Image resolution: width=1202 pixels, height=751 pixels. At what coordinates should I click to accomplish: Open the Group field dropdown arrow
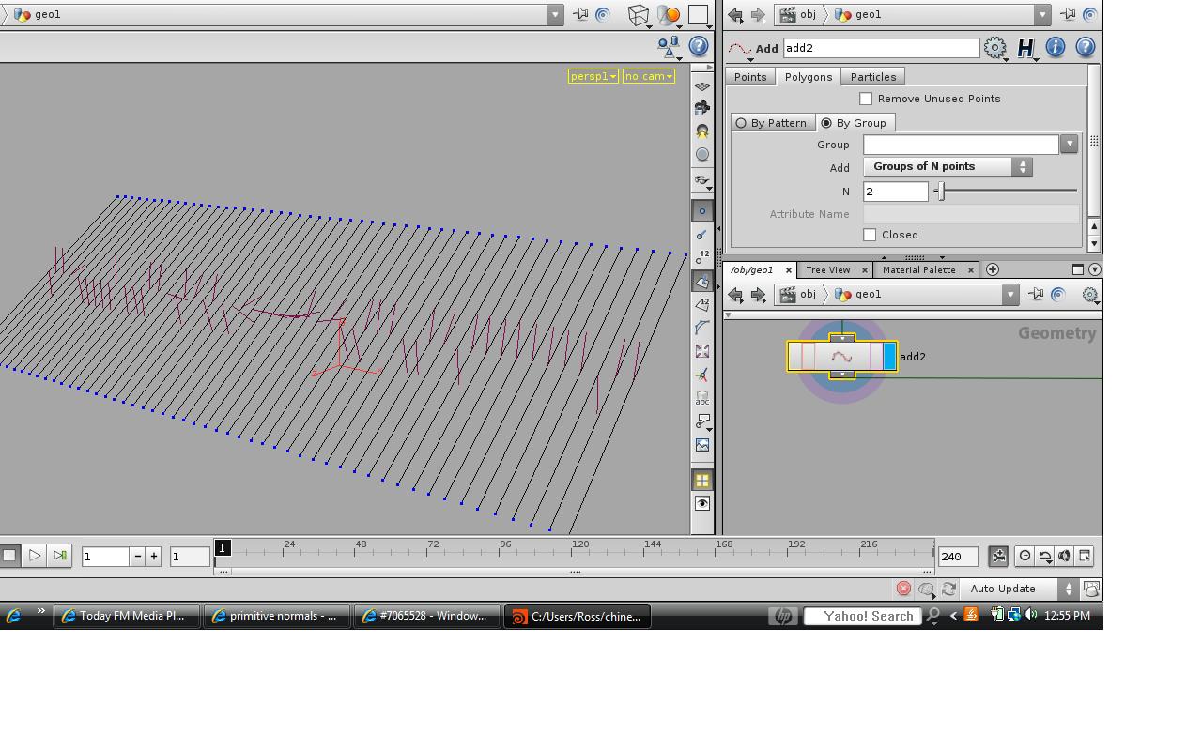pos(1069,145)
